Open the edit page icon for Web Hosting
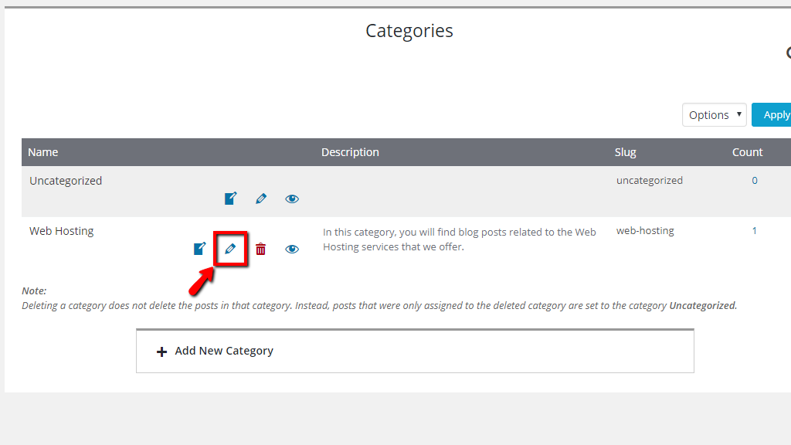This screenshot has width=791, height=445. (200, 249)
